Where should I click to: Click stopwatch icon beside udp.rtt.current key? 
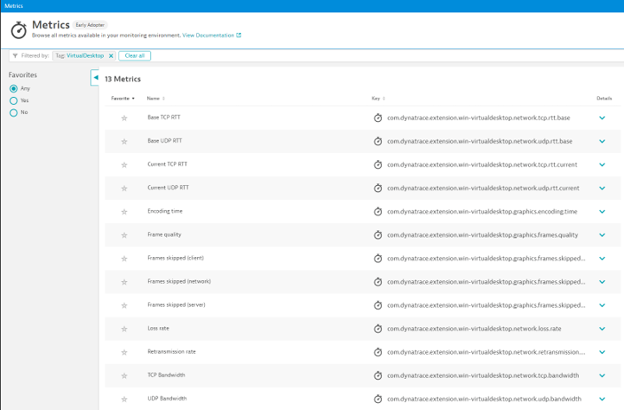pos(378,188)
